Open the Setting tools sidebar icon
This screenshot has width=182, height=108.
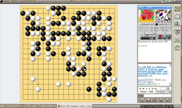[177, 40]
